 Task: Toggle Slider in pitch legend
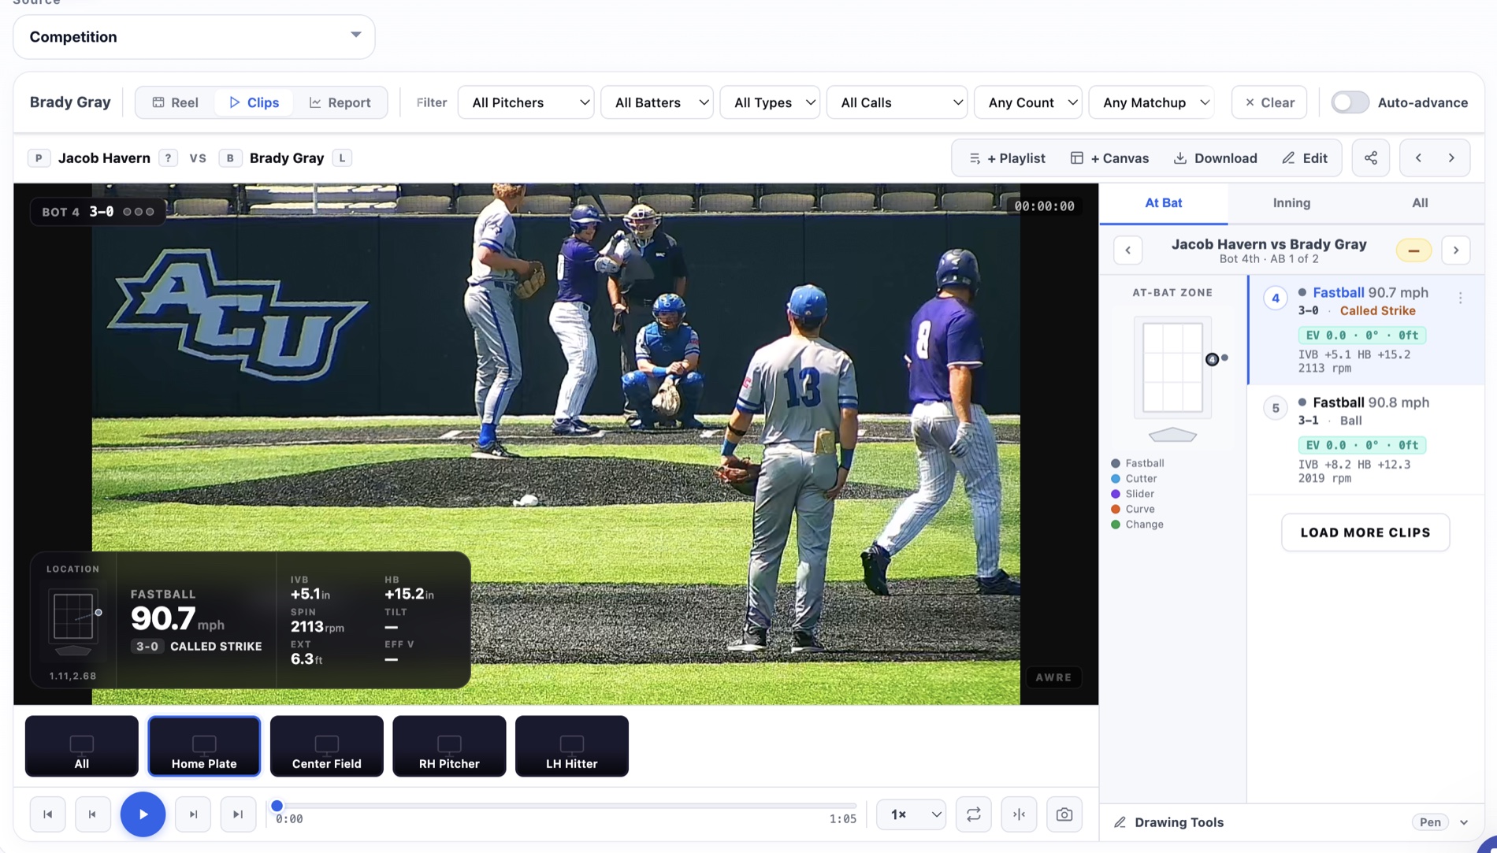click(x=1132, y=494)
